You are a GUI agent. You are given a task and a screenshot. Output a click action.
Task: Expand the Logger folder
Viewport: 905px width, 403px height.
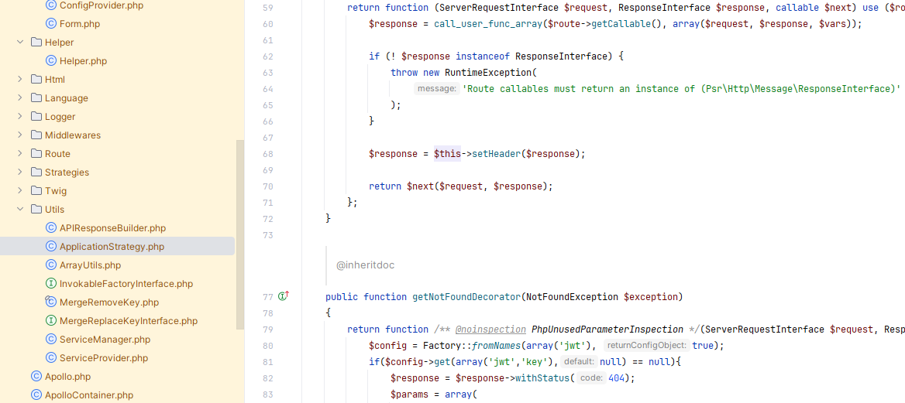click(x=20, y=117)
